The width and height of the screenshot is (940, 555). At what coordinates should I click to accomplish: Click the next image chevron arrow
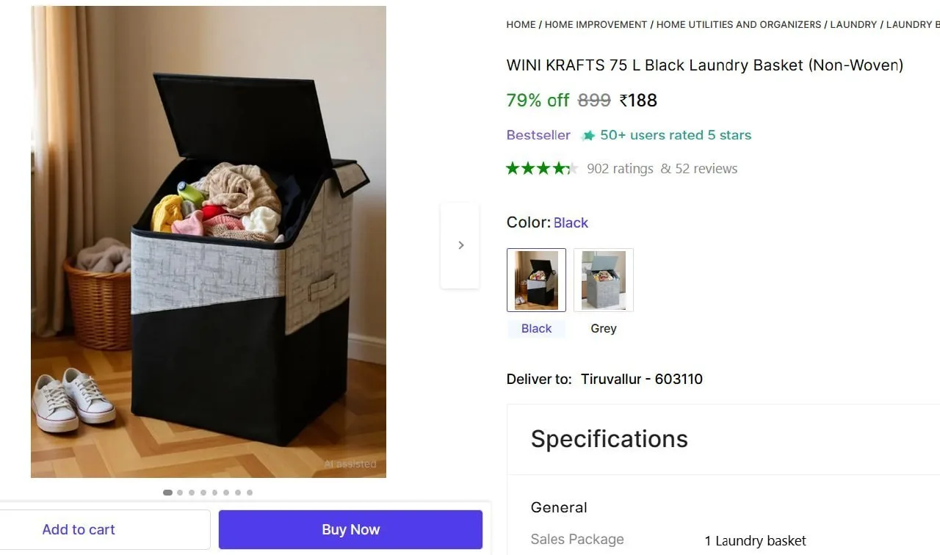click(x=460, y=245)
